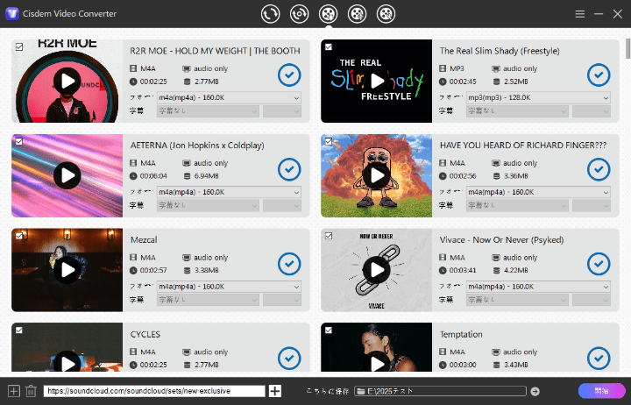Play the Vivace Now Or Never thumbnail

(377, 270)
